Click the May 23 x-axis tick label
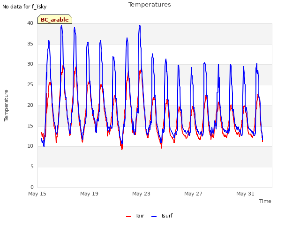Screen dimensions: 300x225 point(141,194)
